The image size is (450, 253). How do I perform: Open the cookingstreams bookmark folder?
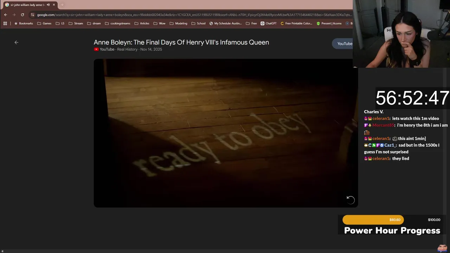click(118, 24)
